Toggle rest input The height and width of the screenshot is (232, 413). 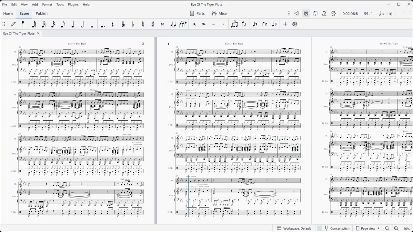[113, 24]
